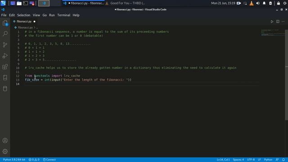Open the feedback icon in status bar
Viewport: 288px width, 162px height.
click(x=277, y=160)
